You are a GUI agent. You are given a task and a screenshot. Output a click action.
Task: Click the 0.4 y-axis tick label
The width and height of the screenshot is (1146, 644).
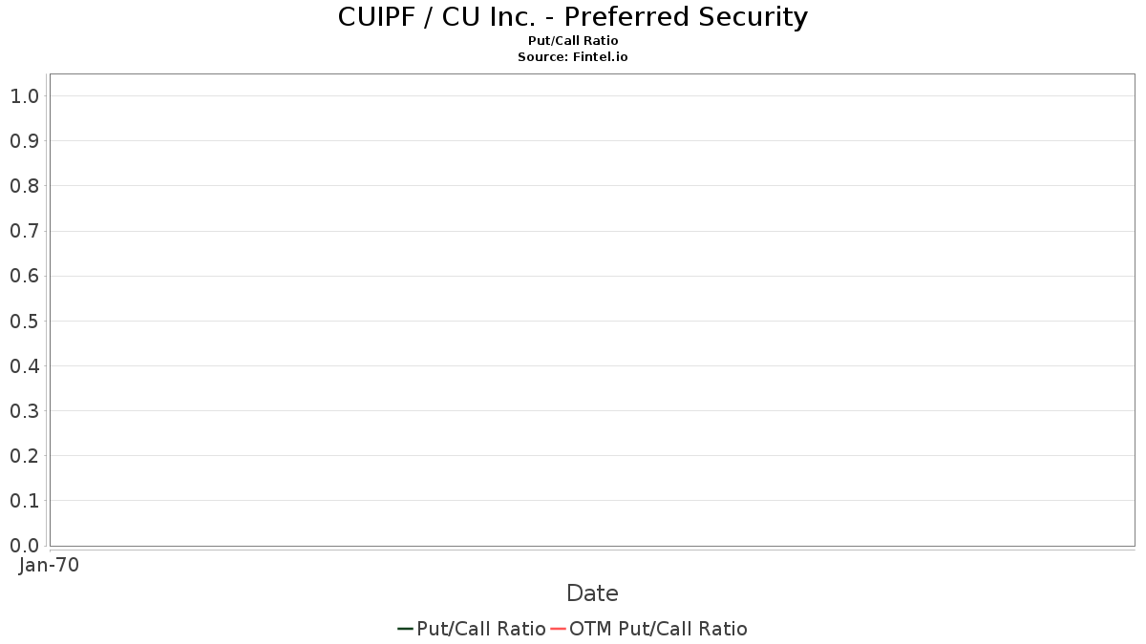(x=24, y=366)
